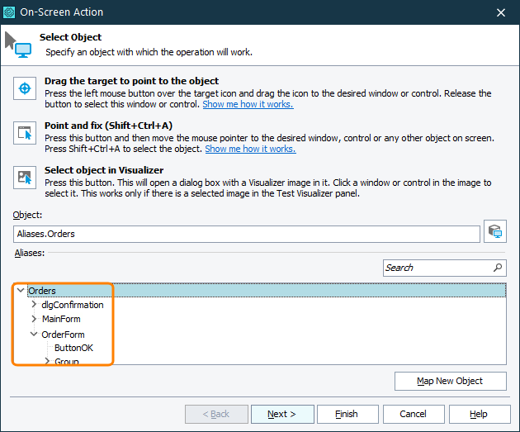Image resolution: width=520 pixels, height=432 pixels.
Task: Select ButtonOK in the Aliases tree
Action: (73, 348)
